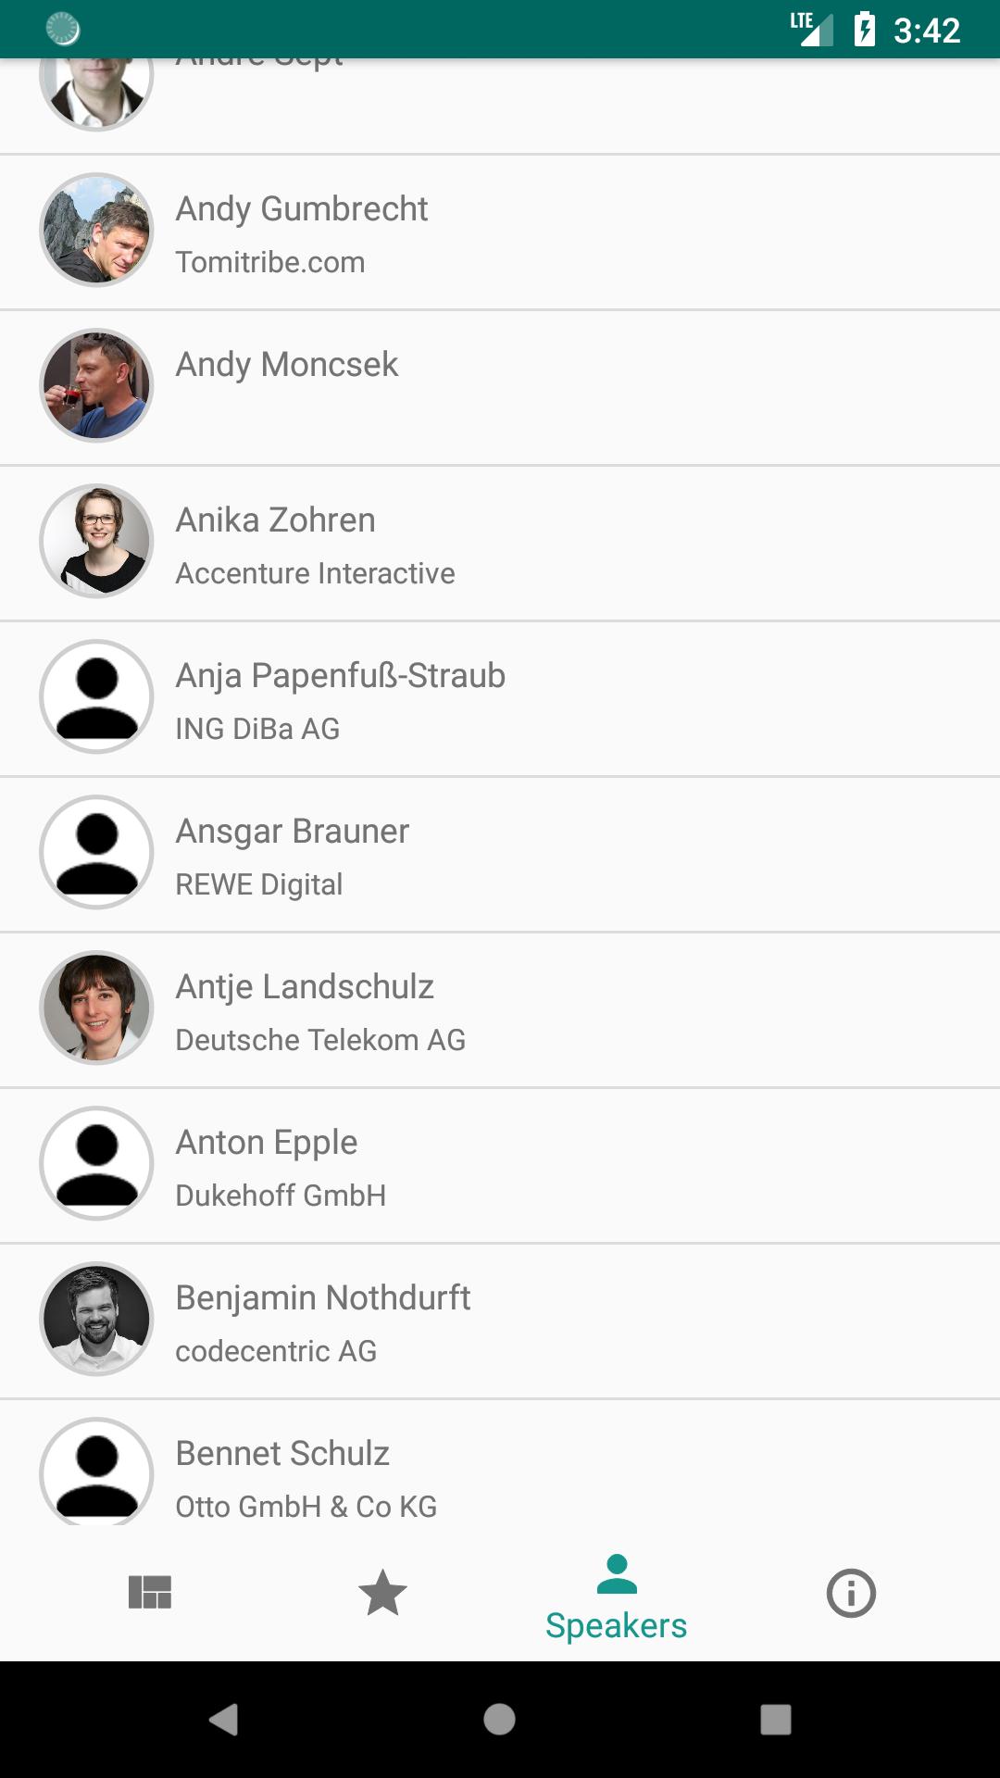Tap Benjamin Nothdurft's profile photo
Screen dimensions: 1000x1778
96,1319
